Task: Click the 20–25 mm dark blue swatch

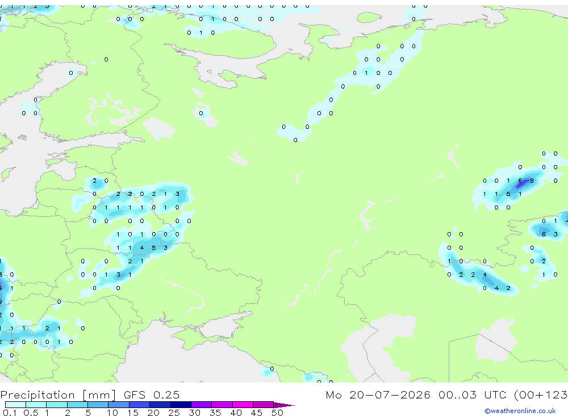Action: 160,405
